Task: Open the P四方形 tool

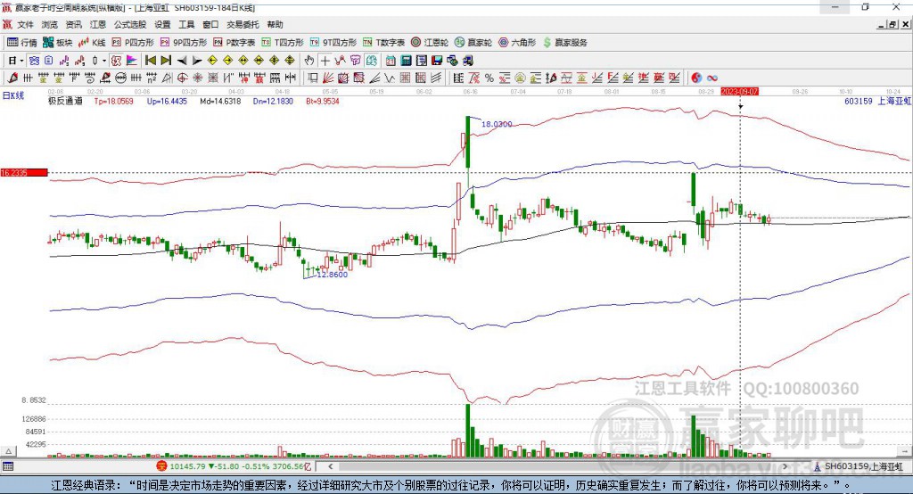Action: click(x=133, y=43)
